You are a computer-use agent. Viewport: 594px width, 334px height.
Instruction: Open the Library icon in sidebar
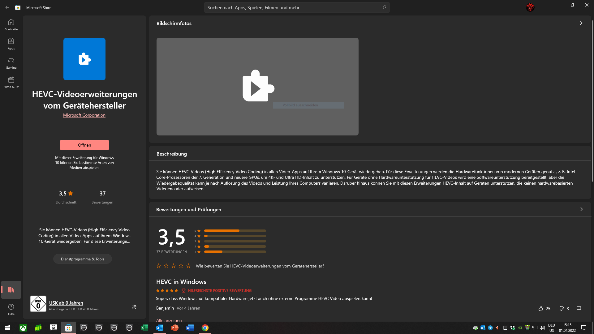coord(11,290)
